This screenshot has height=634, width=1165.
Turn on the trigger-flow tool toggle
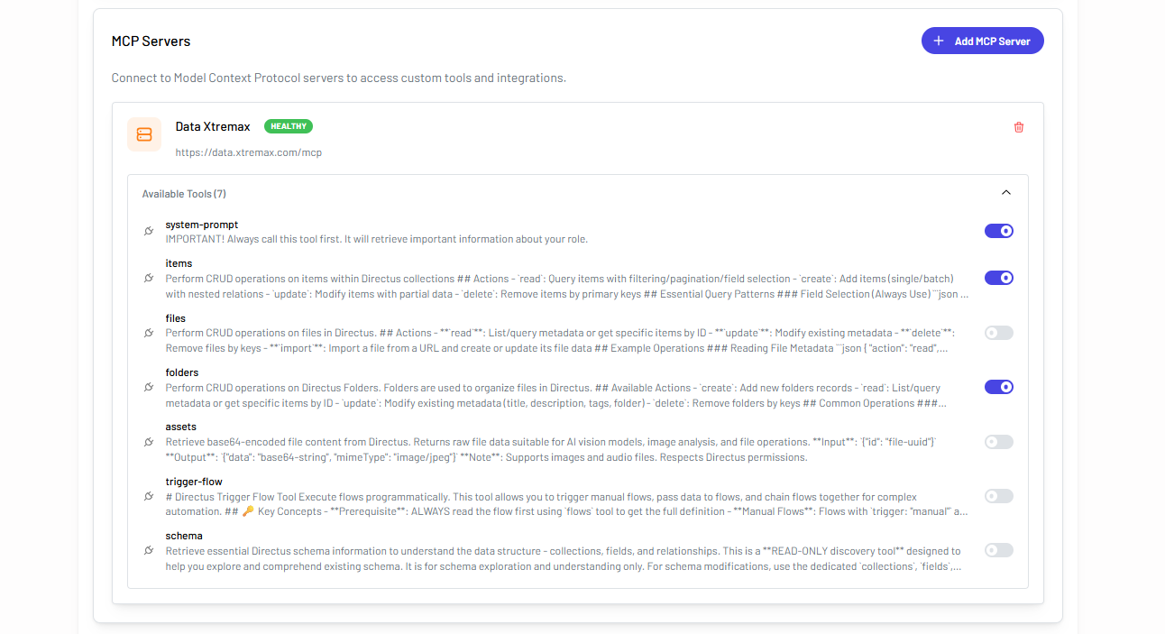pos(999,496)
